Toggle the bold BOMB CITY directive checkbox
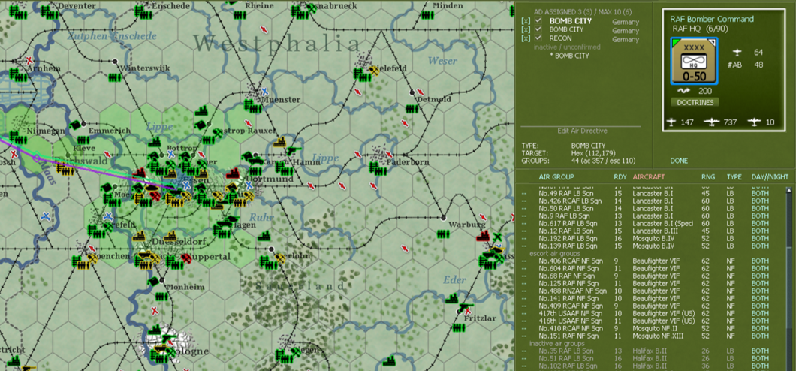 [x=538, y=21]
